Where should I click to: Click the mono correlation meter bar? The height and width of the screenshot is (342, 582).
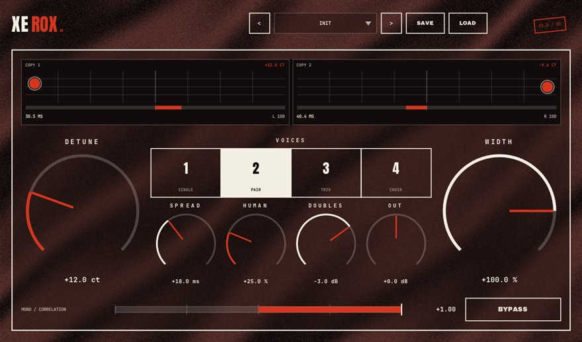click(x=259, y=310)
